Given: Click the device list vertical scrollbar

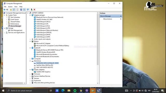Looking at the screenshot, I should coord(98,40).
